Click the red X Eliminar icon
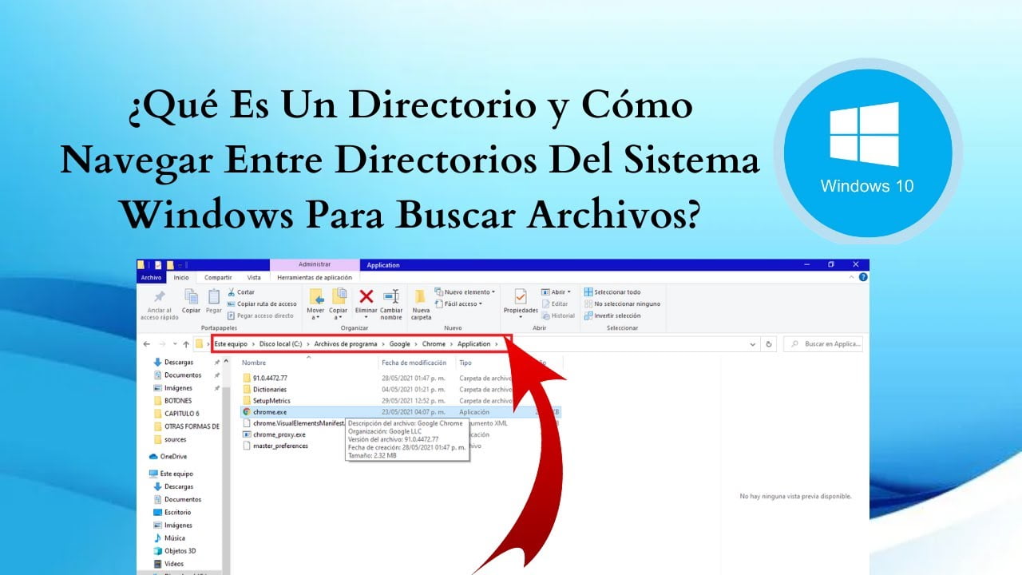1022x575 pixels. 366,296
